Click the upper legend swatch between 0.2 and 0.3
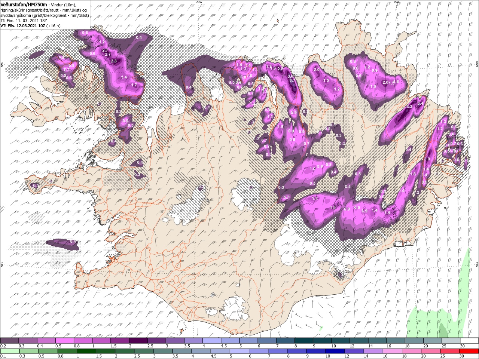This screenshot has width=479, height=359. coord(10,340)
